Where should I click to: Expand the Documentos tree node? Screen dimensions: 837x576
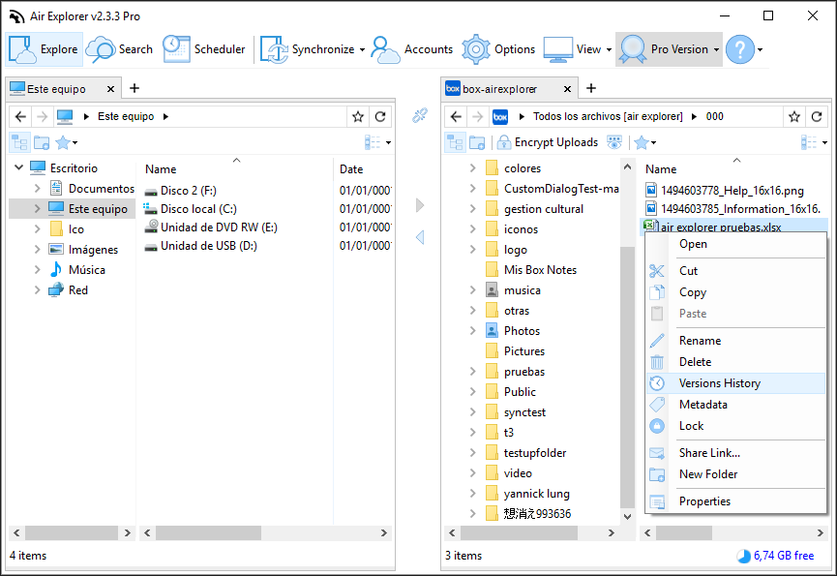pyautogui.click(x=38, y=189)
